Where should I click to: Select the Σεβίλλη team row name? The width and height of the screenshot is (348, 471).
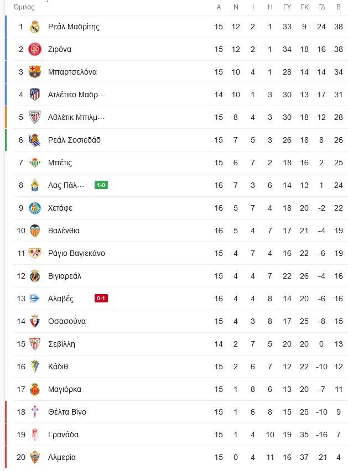(x=61, y=344)
